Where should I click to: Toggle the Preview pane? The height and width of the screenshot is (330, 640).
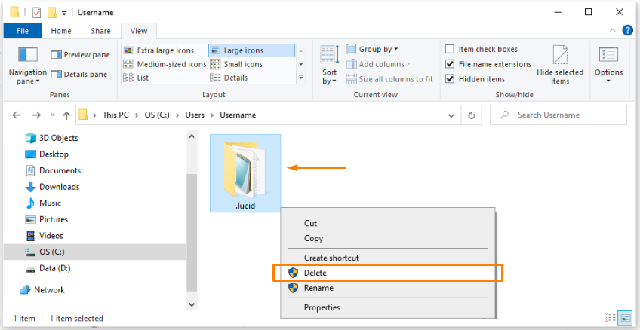[81, 54]
